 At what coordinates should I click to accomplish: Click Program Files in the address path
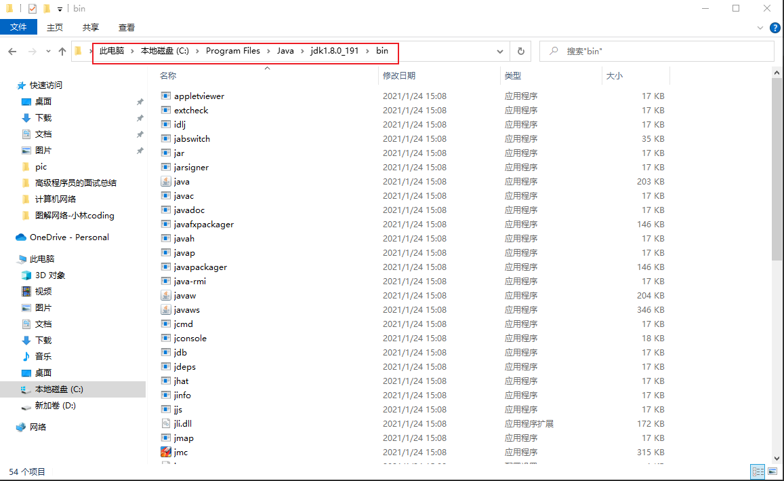tap(233, 51)
